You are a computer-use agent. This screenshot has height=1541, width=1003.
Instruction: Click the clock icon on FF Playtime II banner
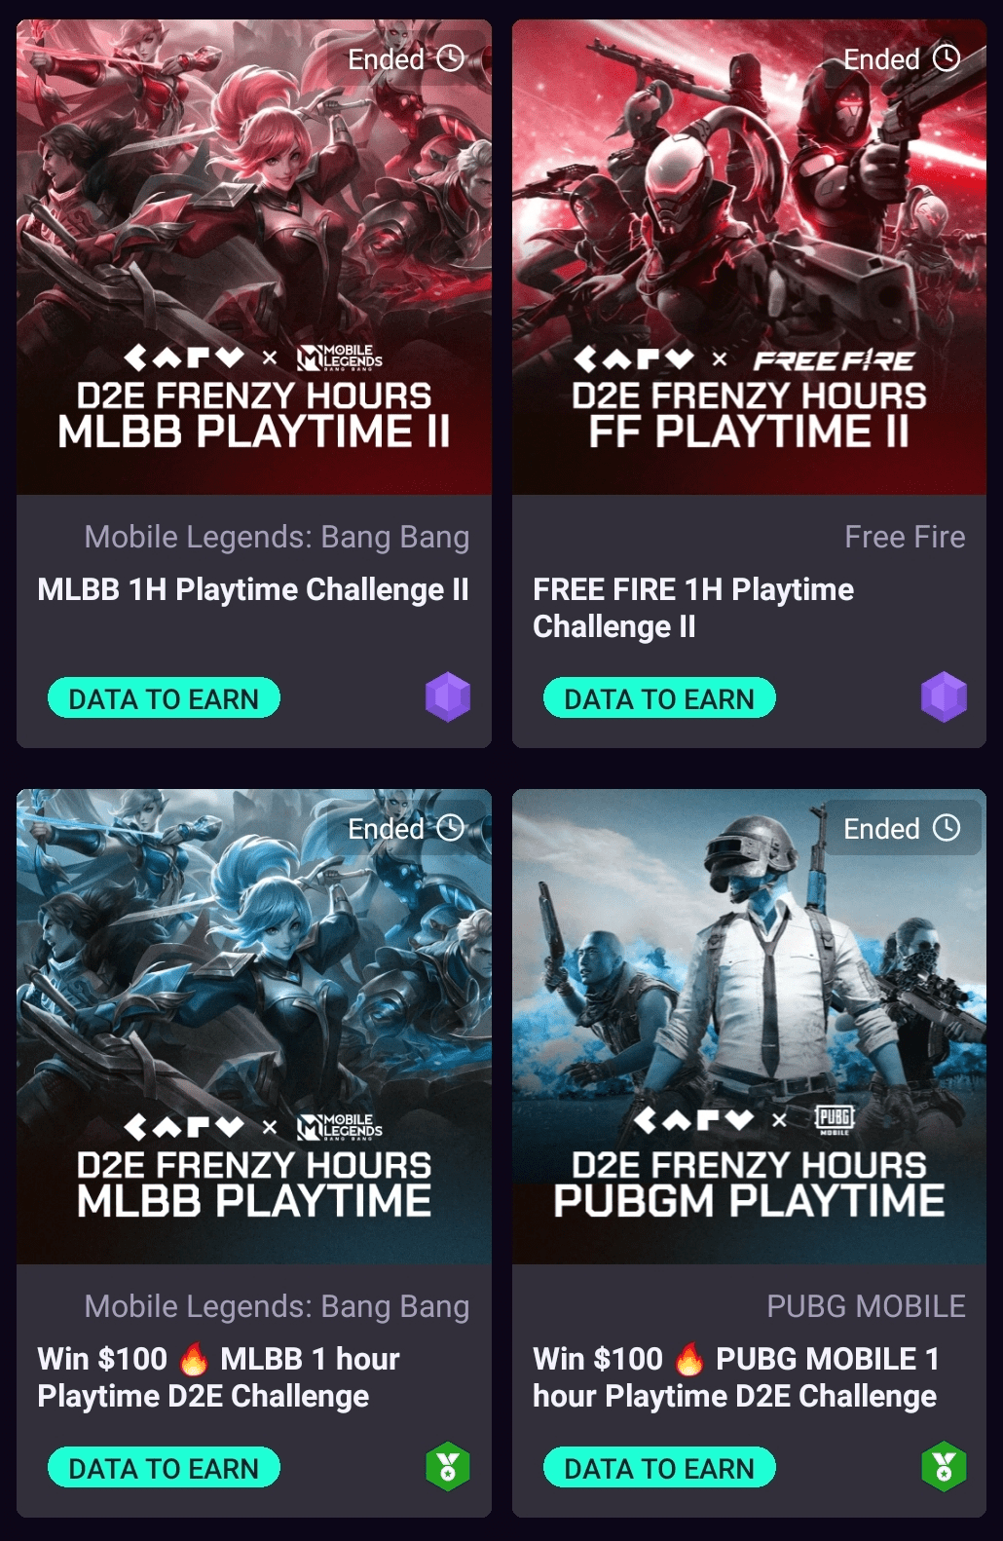947,58
